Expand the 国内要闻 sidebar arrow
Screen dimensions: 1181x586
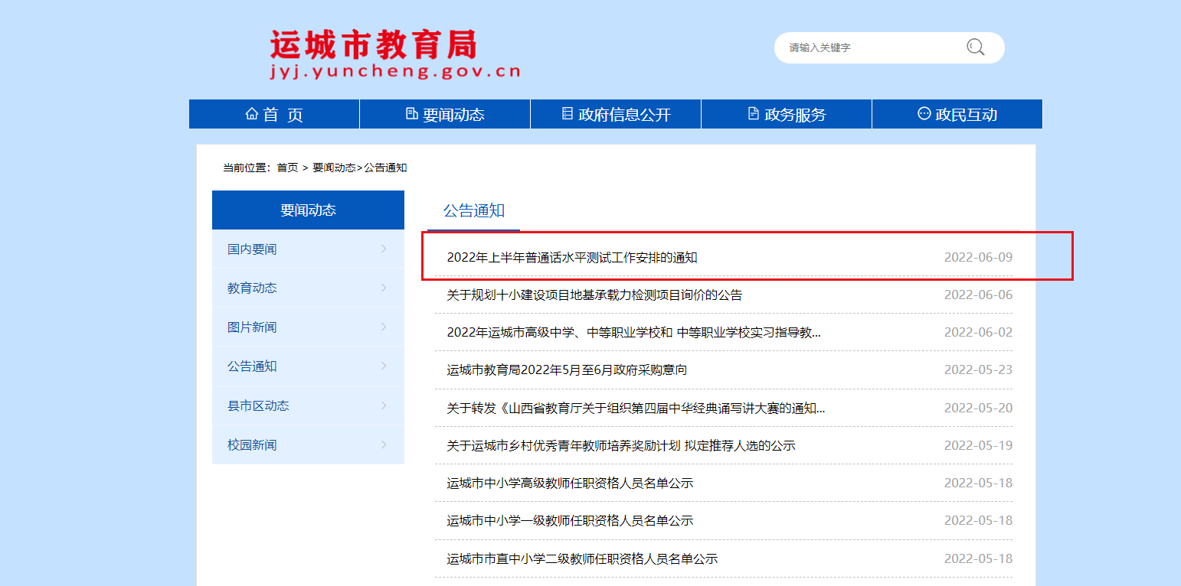click(384, 249)
